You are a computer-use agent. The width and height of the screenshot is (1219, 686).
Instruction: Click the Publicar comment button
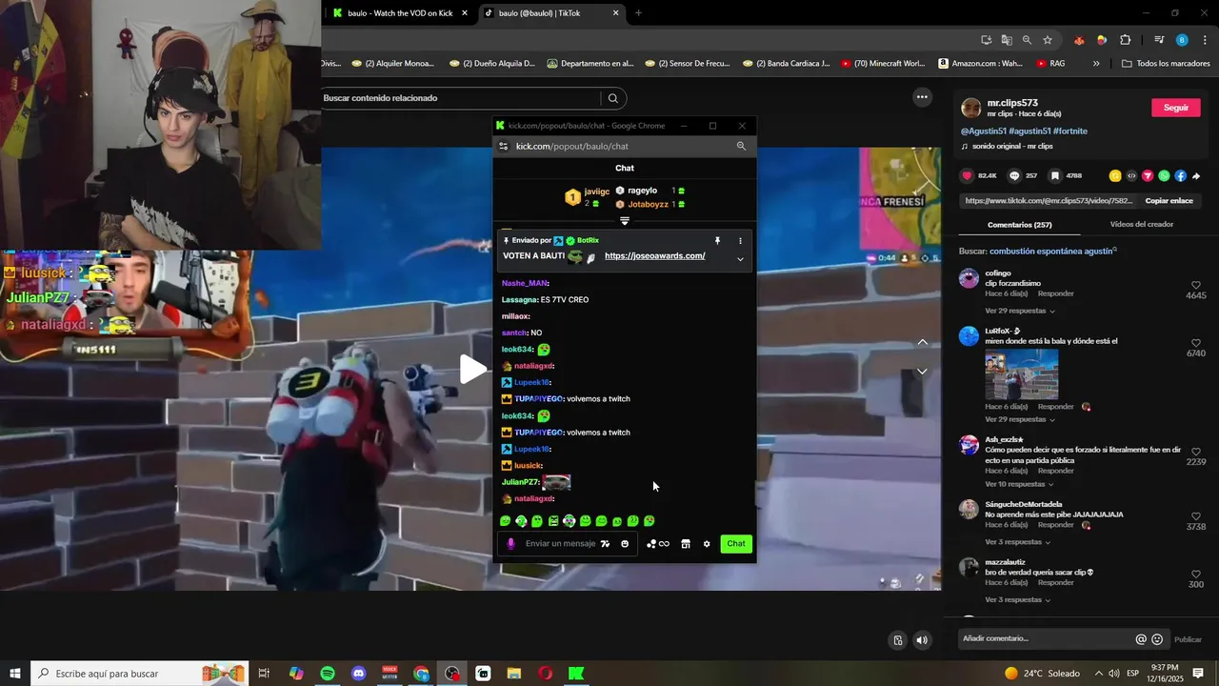tap(1188, 640)
